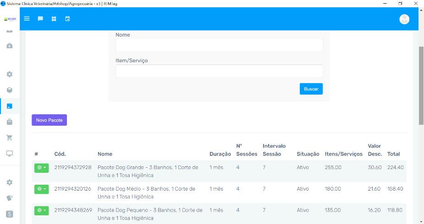Image resolution: width=424 pixels, height=224 pixels.
Task: Open the shopping cart icon in the sidebar
Action: click(x=10, y=138)
